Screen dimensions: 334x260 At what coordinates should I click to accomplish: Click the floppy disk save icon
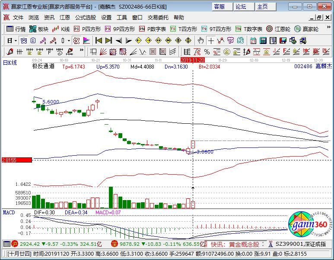[x=283, y=41]
